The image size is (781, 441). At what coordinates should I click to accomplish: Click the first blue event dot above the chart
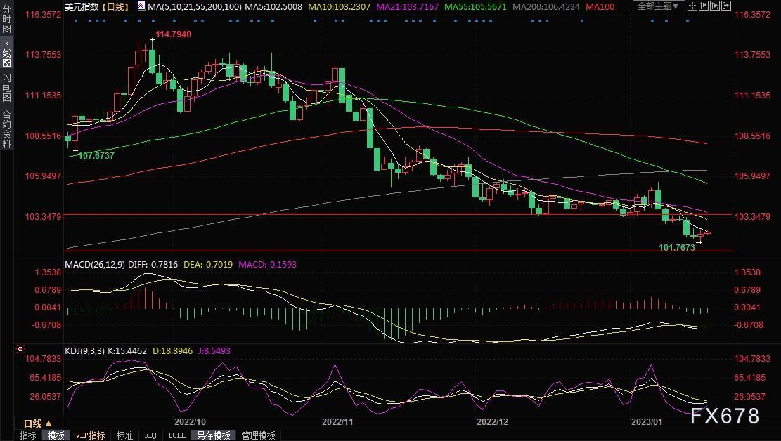point(76,20)
